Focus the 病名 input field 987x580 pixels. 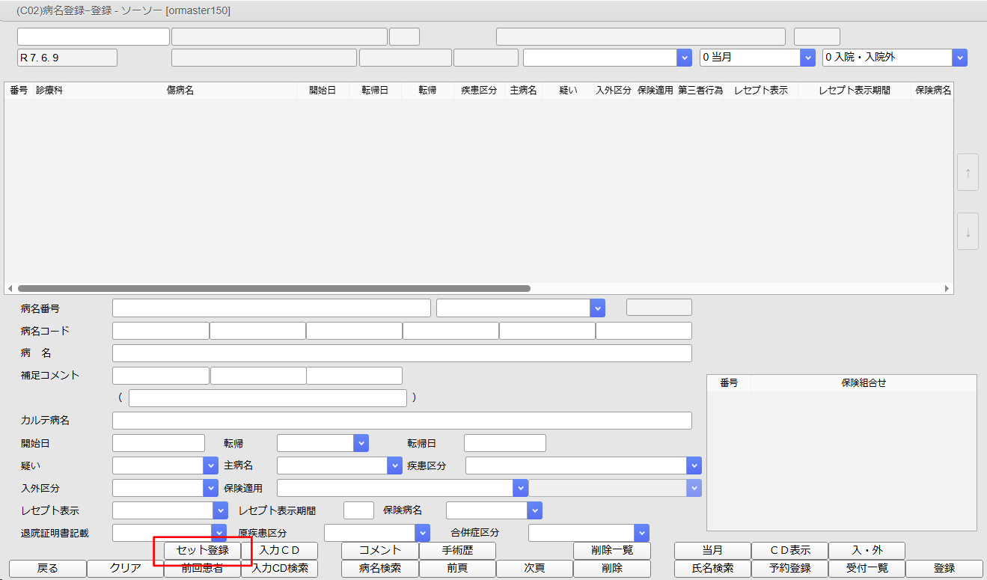(x=402, y=353)
